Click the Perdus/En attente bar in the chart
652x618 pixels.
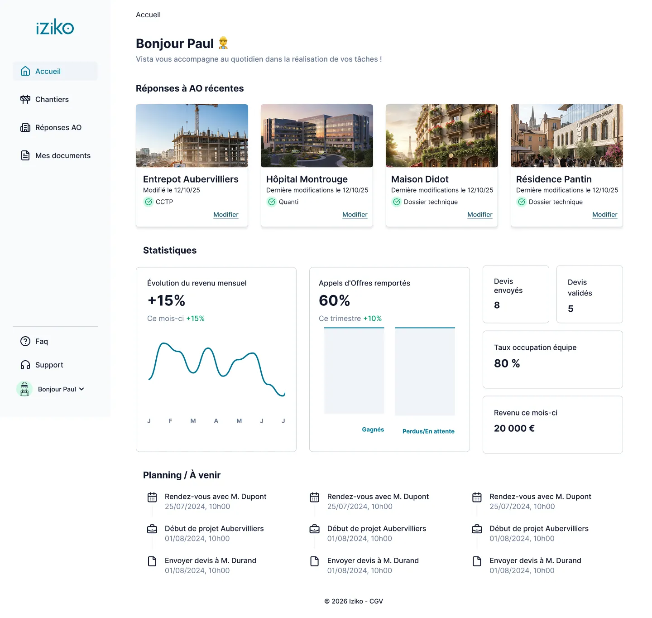click(425, 372)
